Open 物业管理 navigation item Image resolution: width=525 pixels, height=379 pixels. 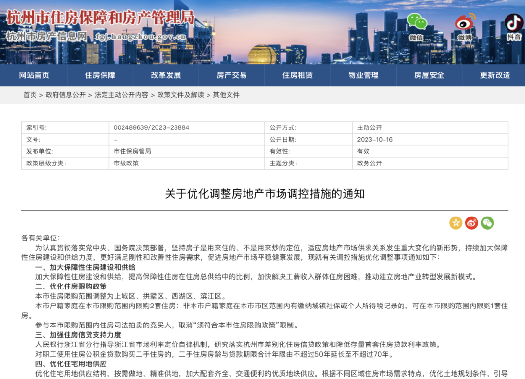[x=363, y=75]
